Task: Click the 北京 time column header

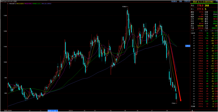Action: click(192, 30)
